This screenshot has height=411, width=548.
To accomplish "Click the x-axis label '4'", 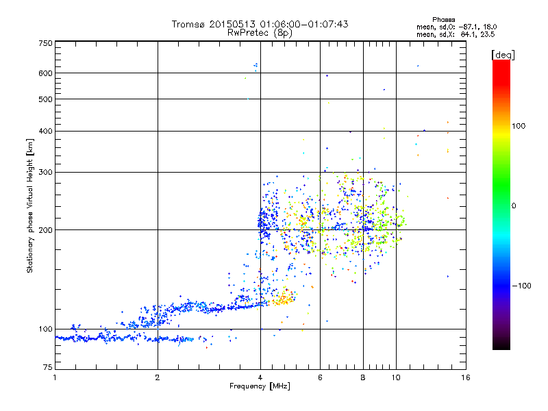I will 260,377.
